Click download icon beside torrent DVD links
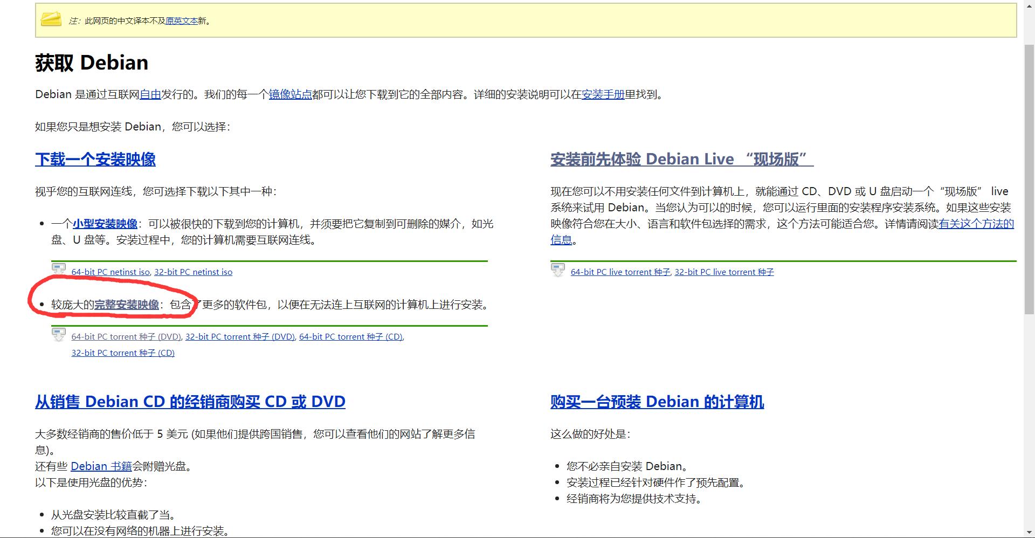Image resolution: width=1035 pixels, height=538 pixels. click(59, 334)
